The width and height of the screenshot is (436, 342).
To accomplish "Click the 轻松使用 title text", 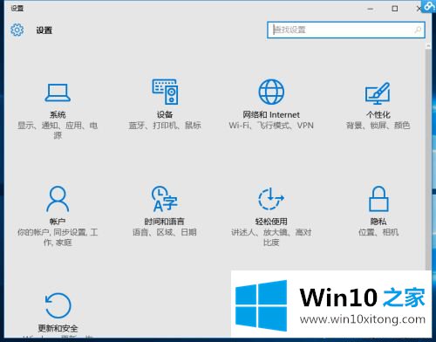I will tap(271, 222).
